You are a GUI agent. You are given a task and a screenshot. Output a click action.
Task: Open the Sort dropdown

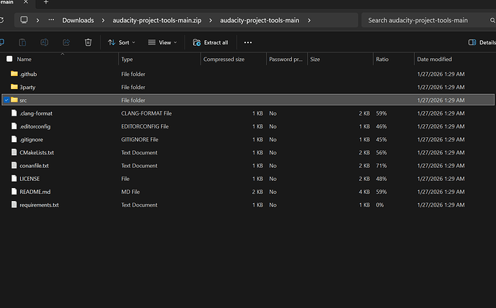122,42
